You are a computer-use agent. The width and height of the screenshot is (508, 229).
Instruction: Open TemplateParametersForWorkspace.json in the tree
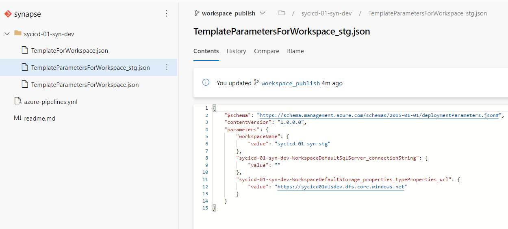(x=85, y=85)
